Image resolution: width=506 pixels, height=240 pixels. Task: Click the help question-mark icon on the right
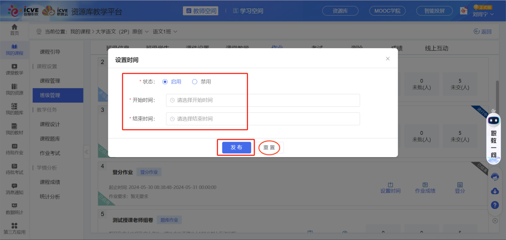(x=494, y=205)
